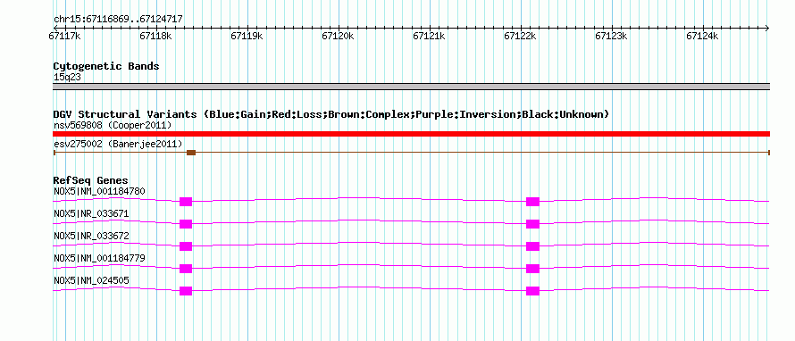Select the RefSeq Genes track title
Viewport: 795px width, 341px height.
91,180
